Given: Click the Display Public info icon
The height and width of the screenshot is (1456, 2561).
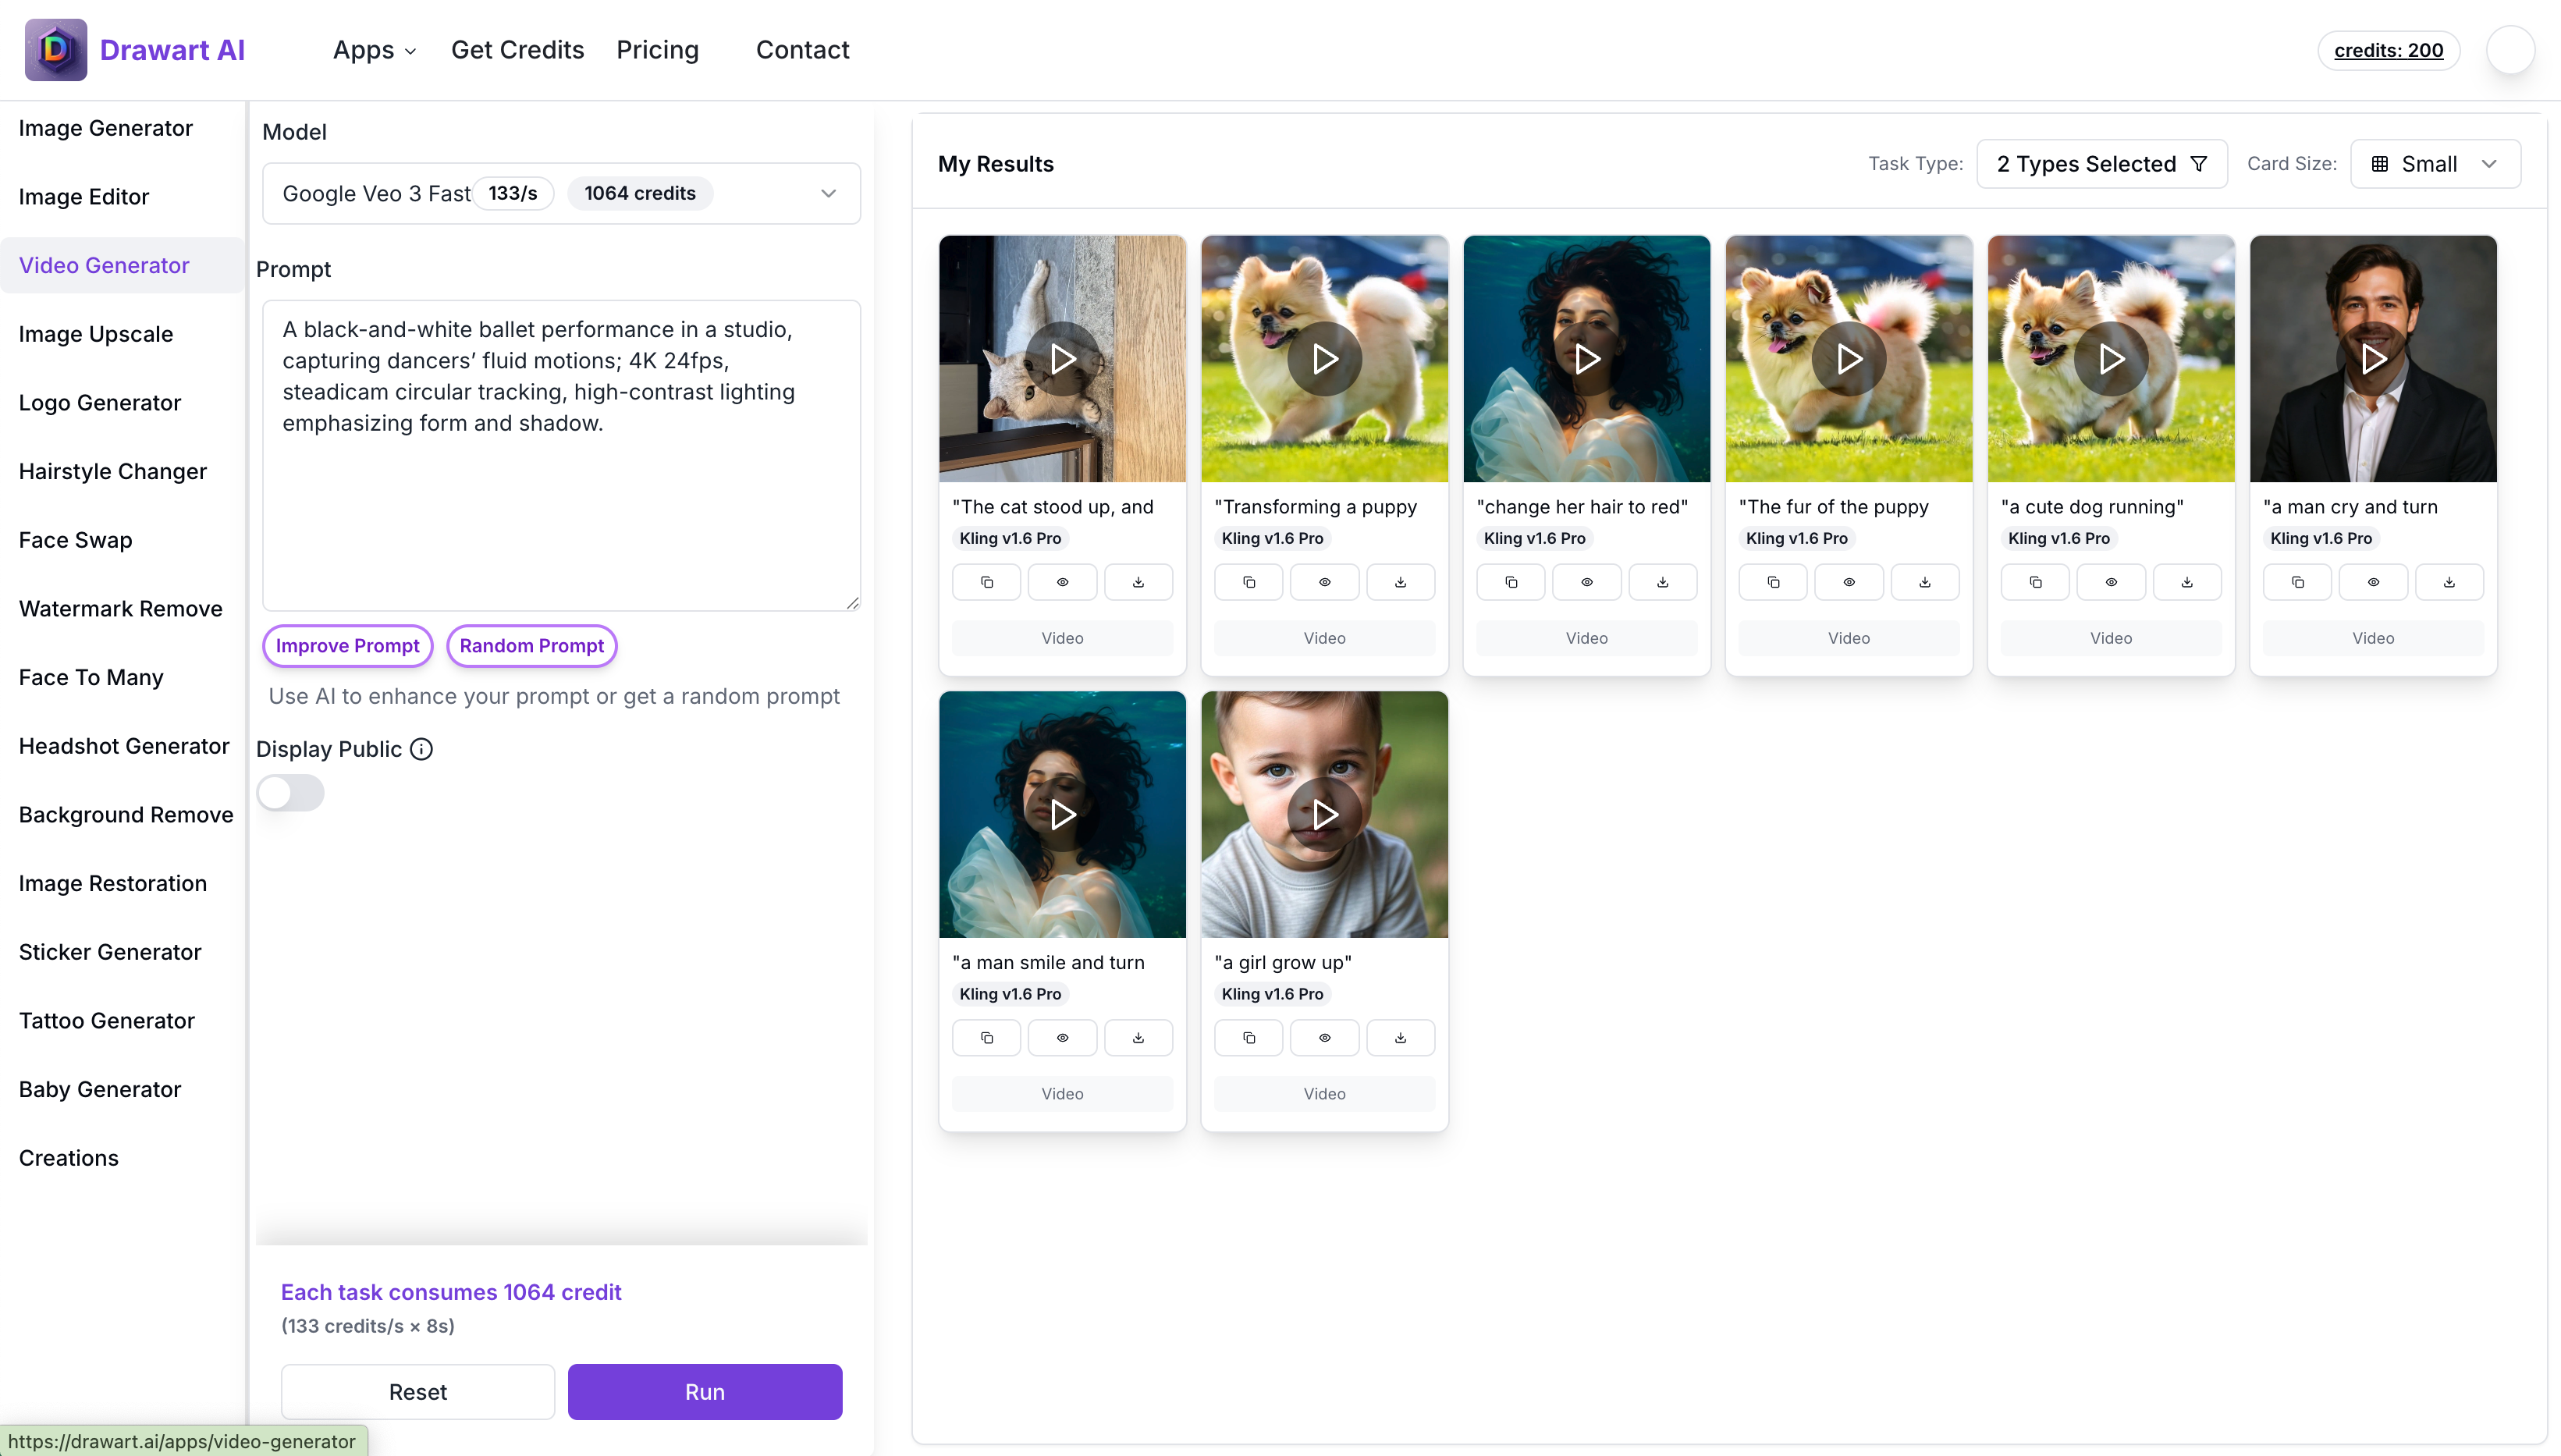Looking at the screenshot, I should pyautogui.click(x=421, y=749).
